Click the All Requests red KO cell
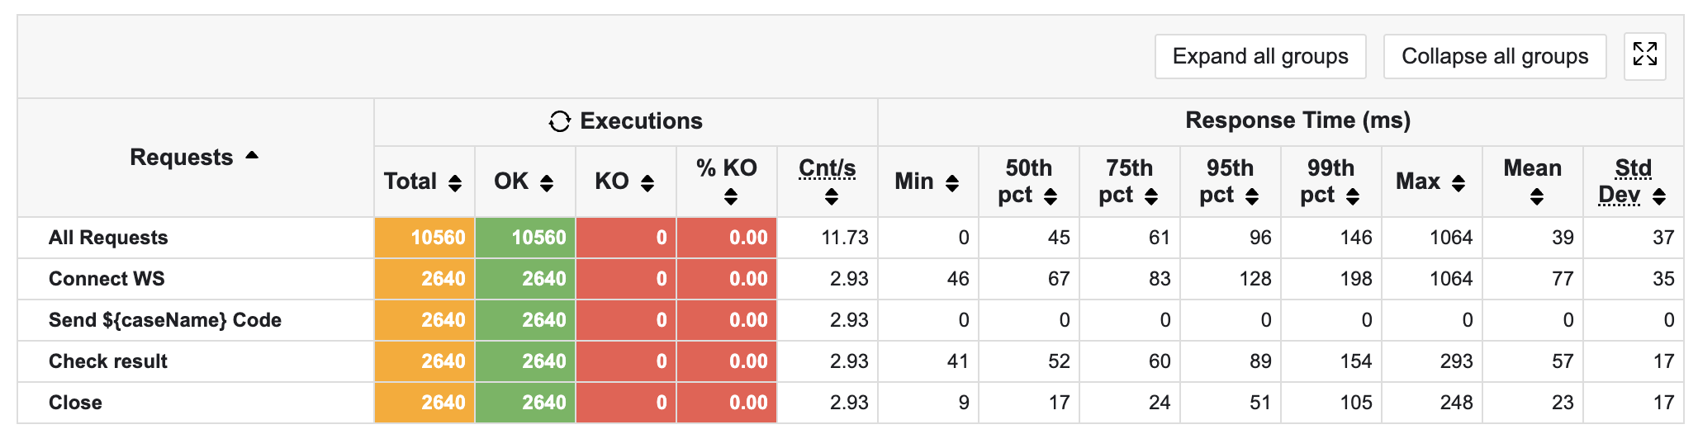 coord(626,238)
